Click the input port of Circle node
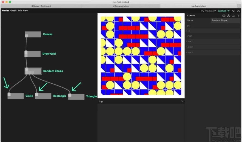The image size is (242, 142). coord(9,94)
